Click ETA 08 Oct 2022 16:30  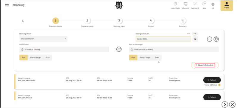104,81
